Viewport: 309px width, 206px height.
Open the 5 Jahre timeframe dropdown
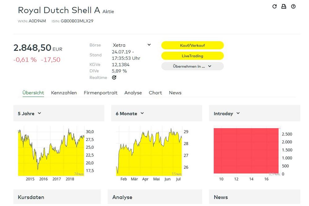pos(29,113)
